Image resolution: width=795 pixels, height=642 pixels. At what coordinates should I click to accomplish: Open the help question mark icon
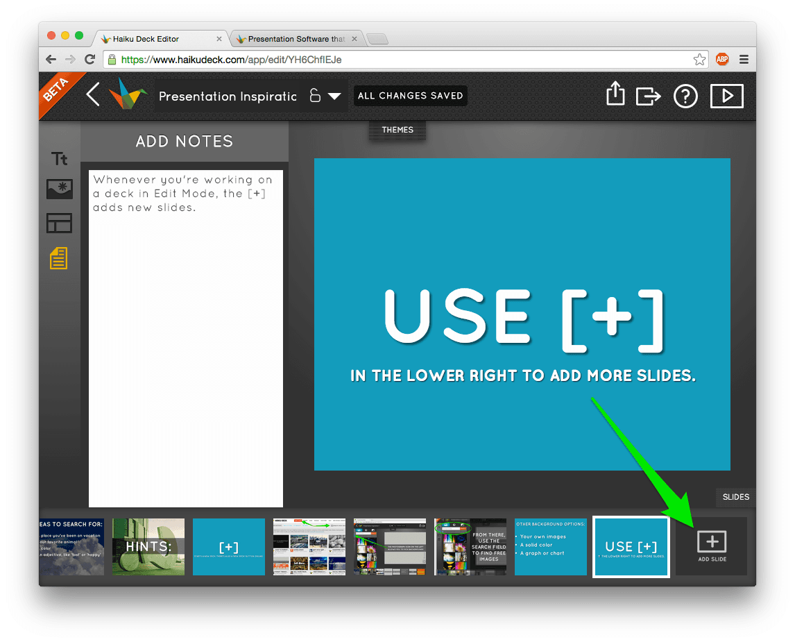tap(685, 96)
